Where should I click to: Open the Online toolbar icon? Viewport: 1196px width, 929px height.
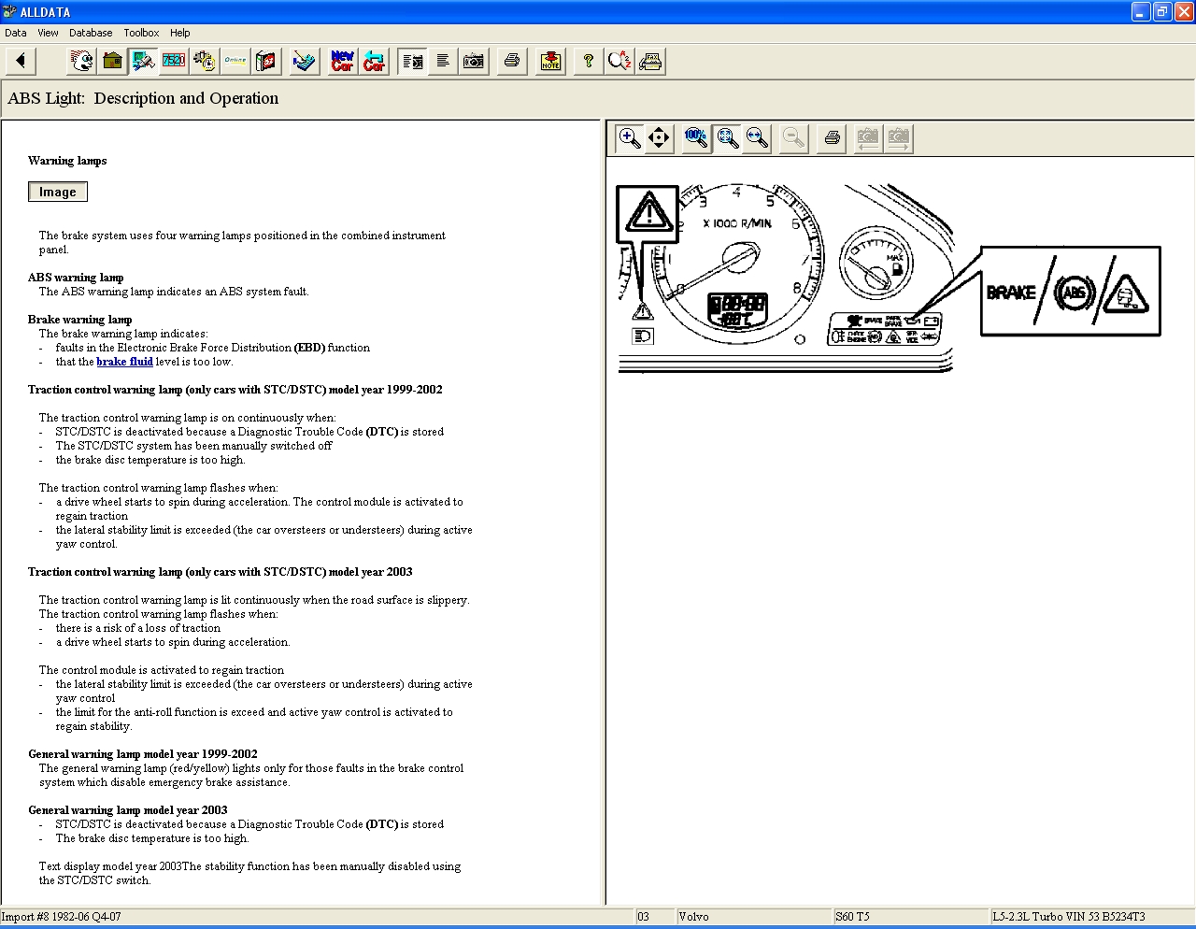tap(235, 62)
